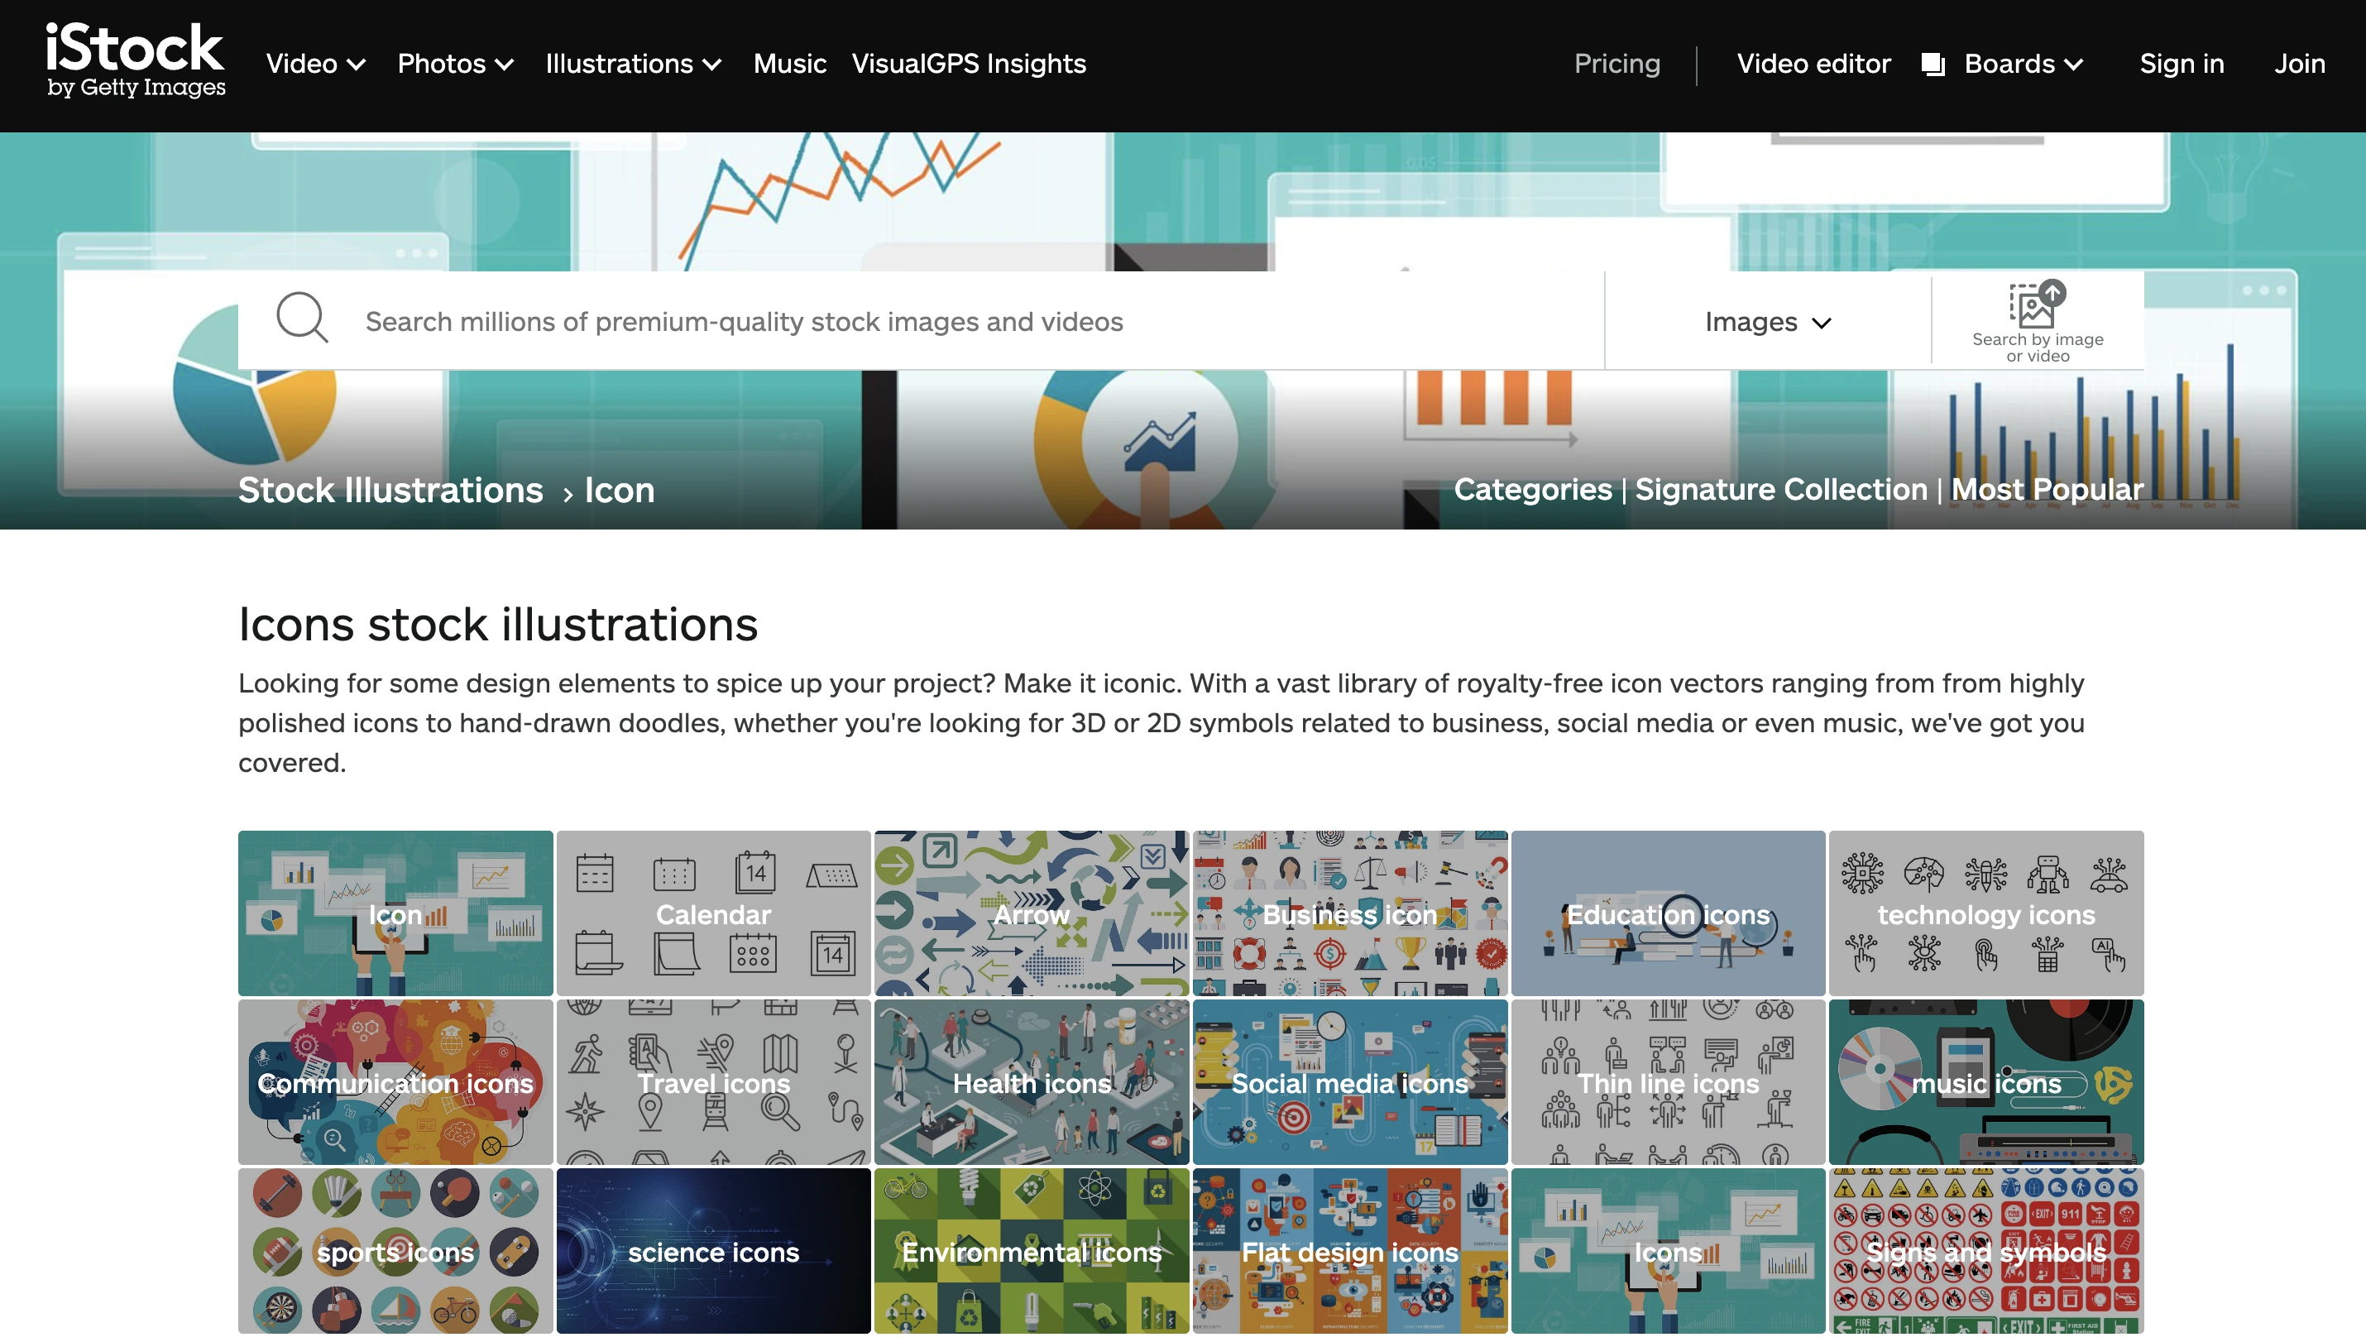Go to Stock Illustrations breadcrumb
This screenshot has height=1342, width=2366.
point(390,491)
